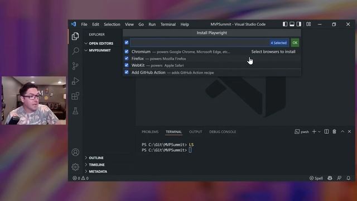Screen dimensions: 357x201
Task: Click the 4 Selected badge
Action: pos(278,42)
